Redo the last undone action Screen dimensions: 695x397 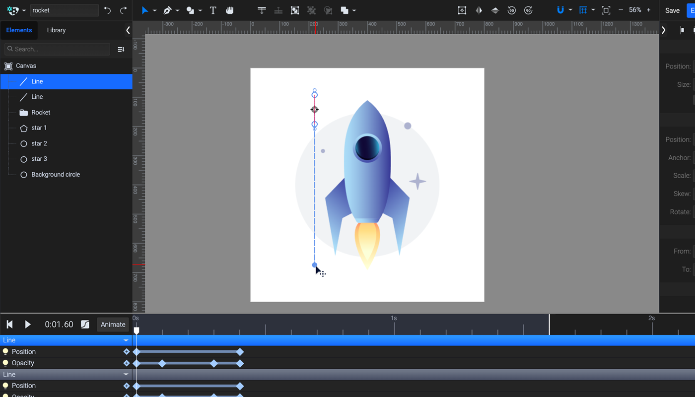(124, 10)
